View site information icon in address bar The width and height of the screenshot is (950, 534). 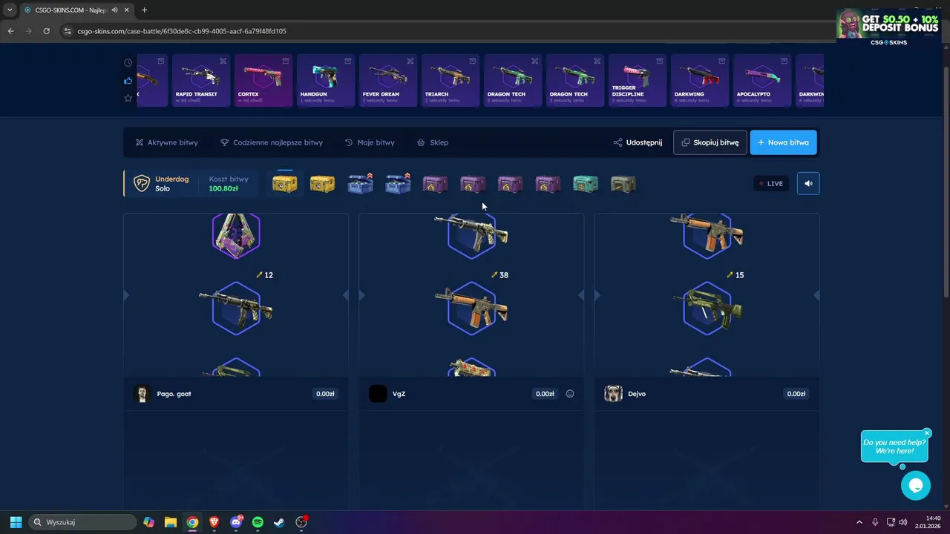(68, 31)
